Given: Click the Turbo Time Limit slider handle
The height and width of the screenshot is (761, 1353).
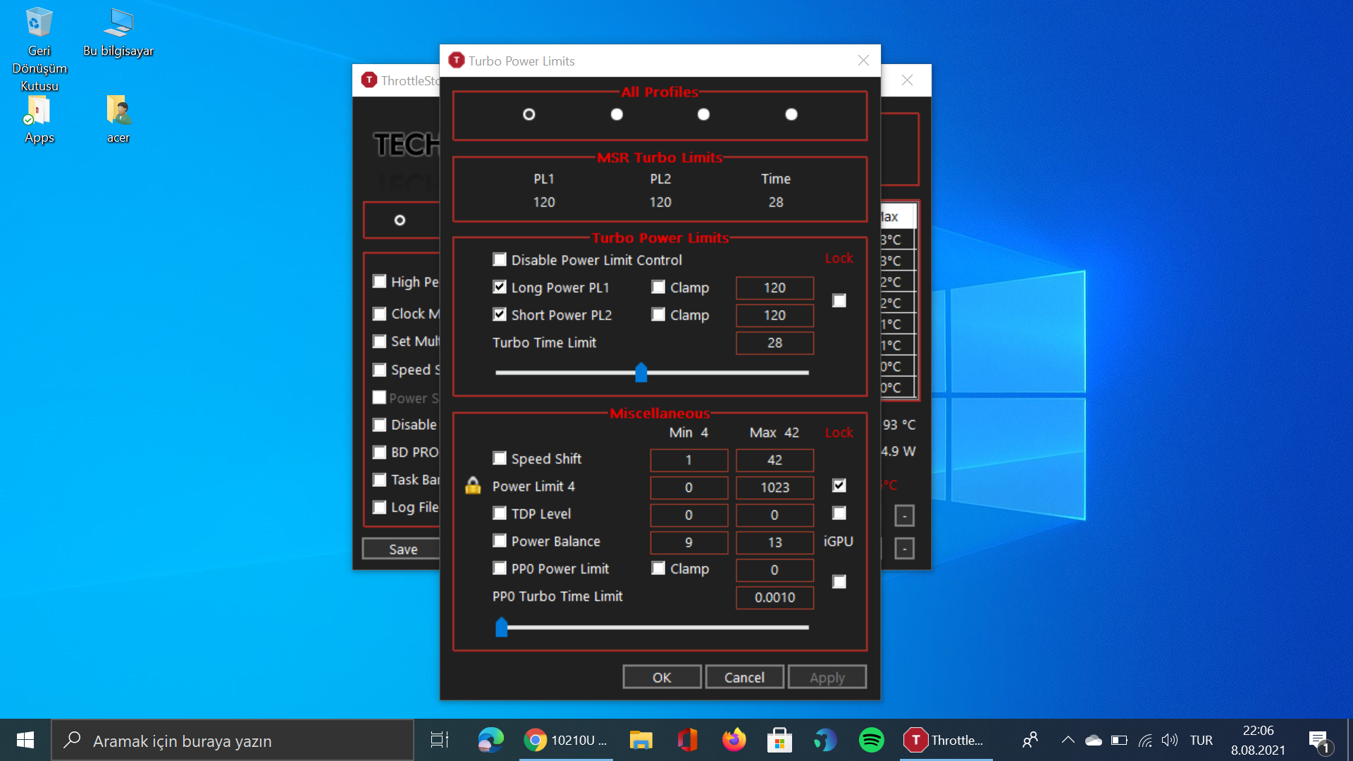Looking at the screenshot, I should [x=641, y=372].
